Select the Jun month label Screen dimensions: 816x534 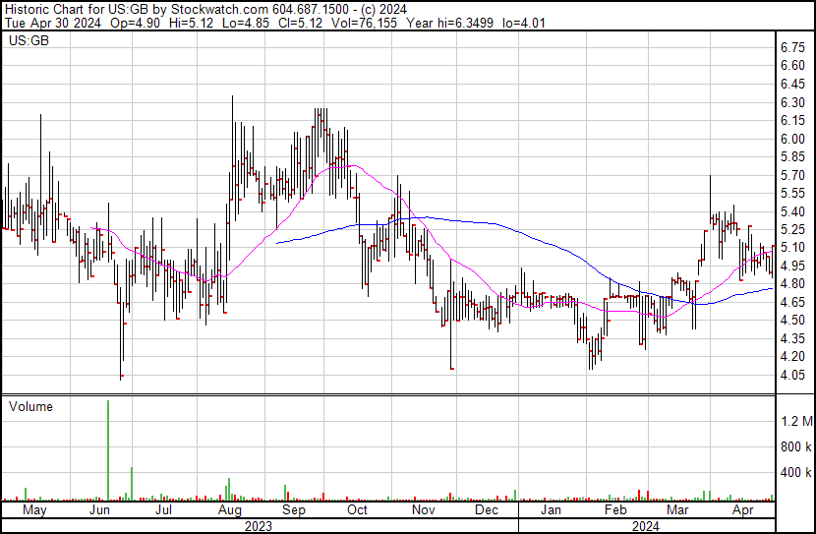99,510
